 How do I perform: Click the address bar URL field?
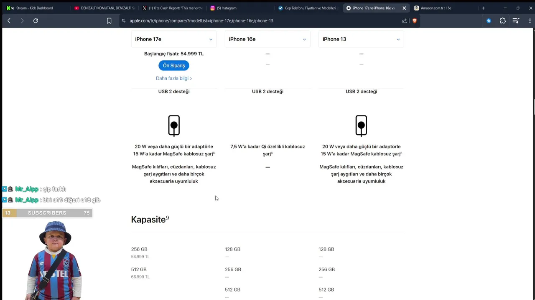pos(251,21)
